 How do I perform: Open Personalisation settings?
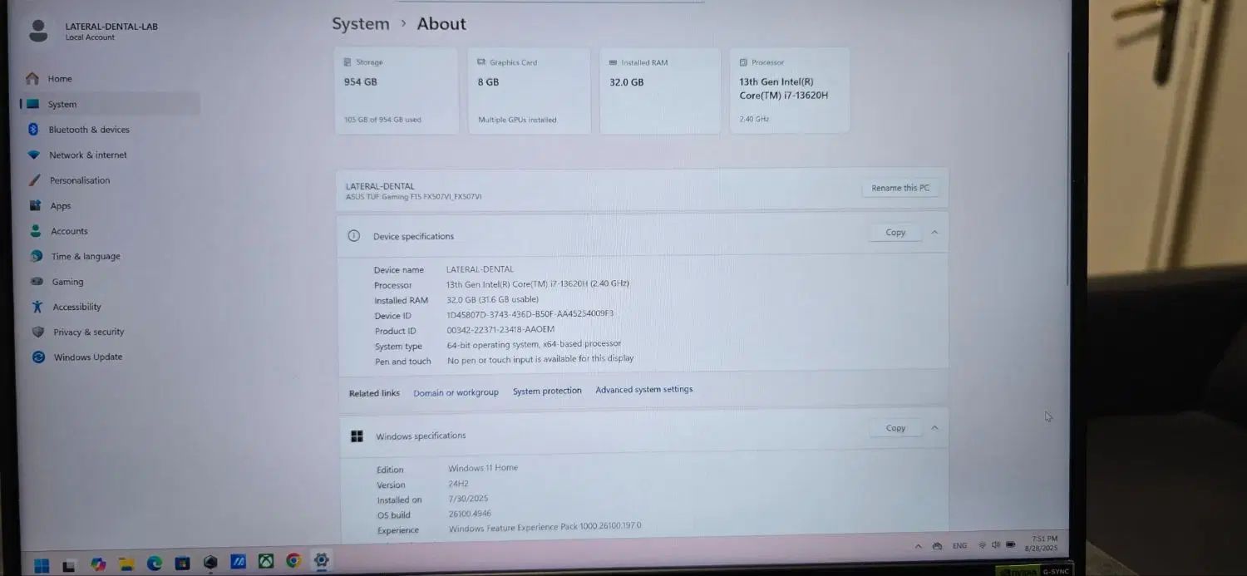click(x=111, y=180)
